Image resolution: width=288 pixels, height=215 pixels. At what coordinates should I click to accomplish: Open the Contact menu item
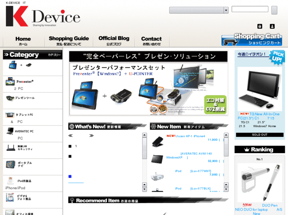152,41
